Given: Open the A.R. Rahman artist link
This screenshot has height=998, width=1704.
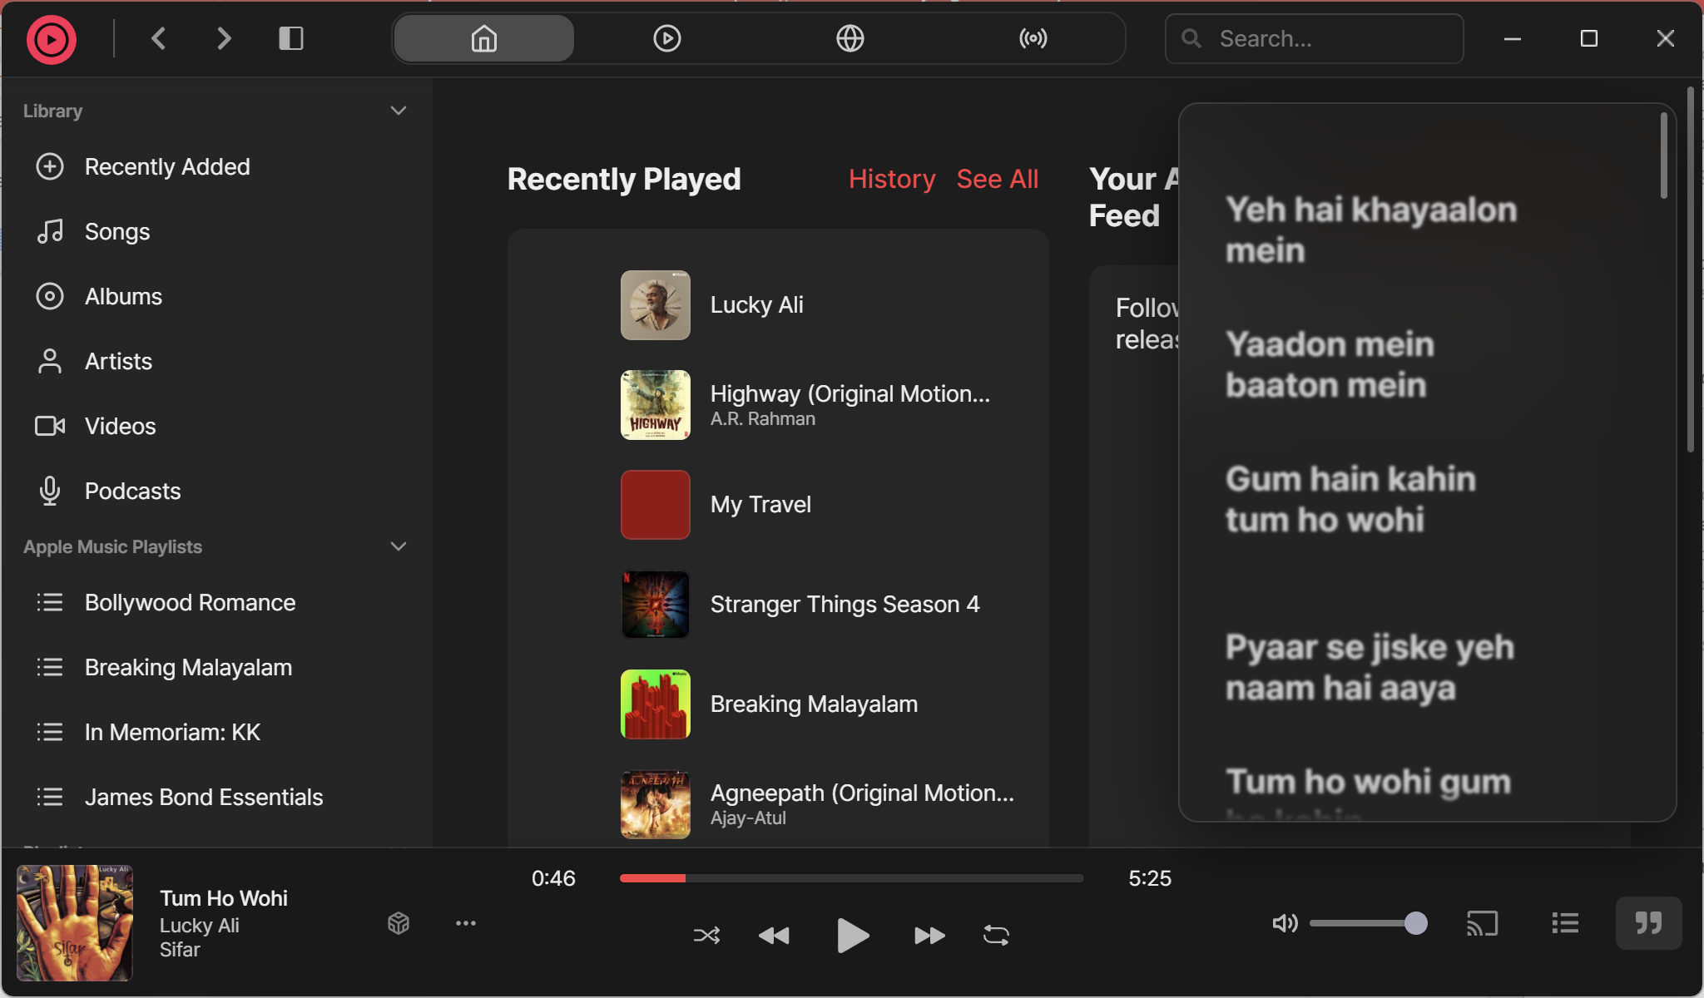Looking at the screenshot, I should pos(763,418).
